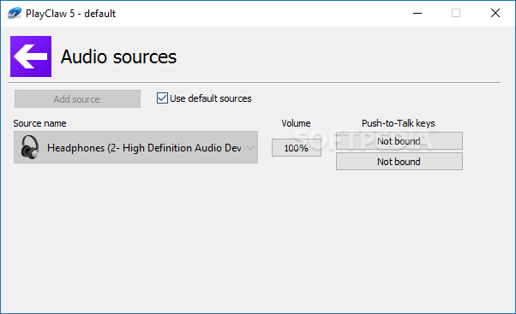
Task: Click the PlayClaw 5 - default title text
Action: pyautogui.click(x=71, y=14)
